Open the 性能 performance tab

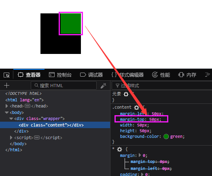[161, 75]
